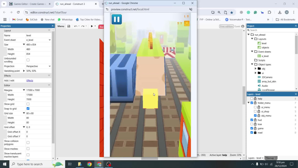Click the save project icon in the toolbar

coord(69,26)
